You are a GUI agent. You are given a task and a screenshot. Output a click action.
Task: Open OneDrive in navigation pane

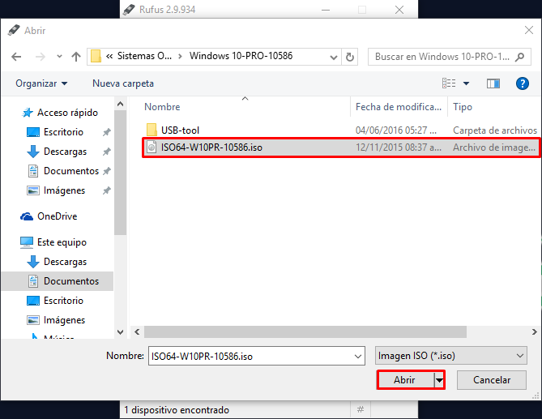[57, 216]
